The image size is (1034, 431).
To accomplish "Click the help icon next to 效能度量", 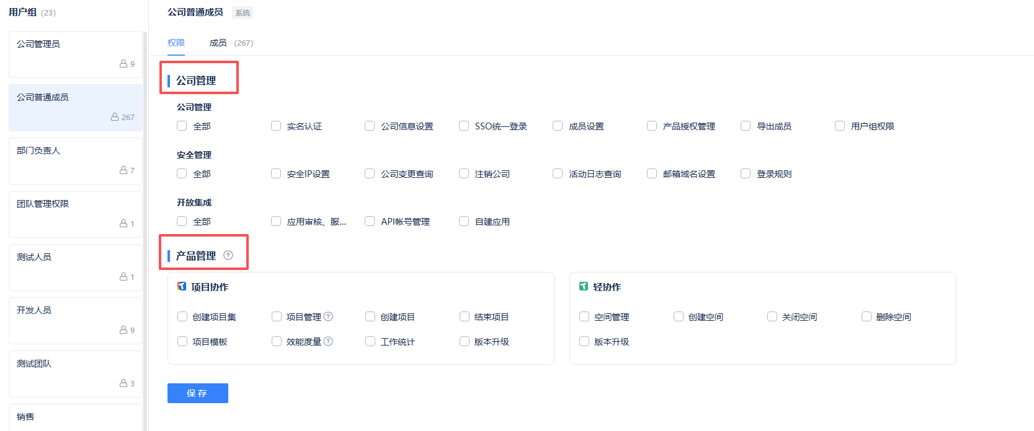I will point(328,341).
